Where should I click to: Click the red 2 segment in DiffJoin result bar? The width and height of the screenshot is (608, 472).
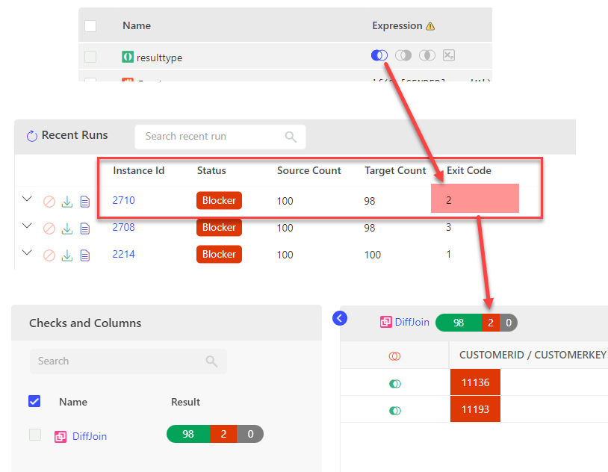223,434
